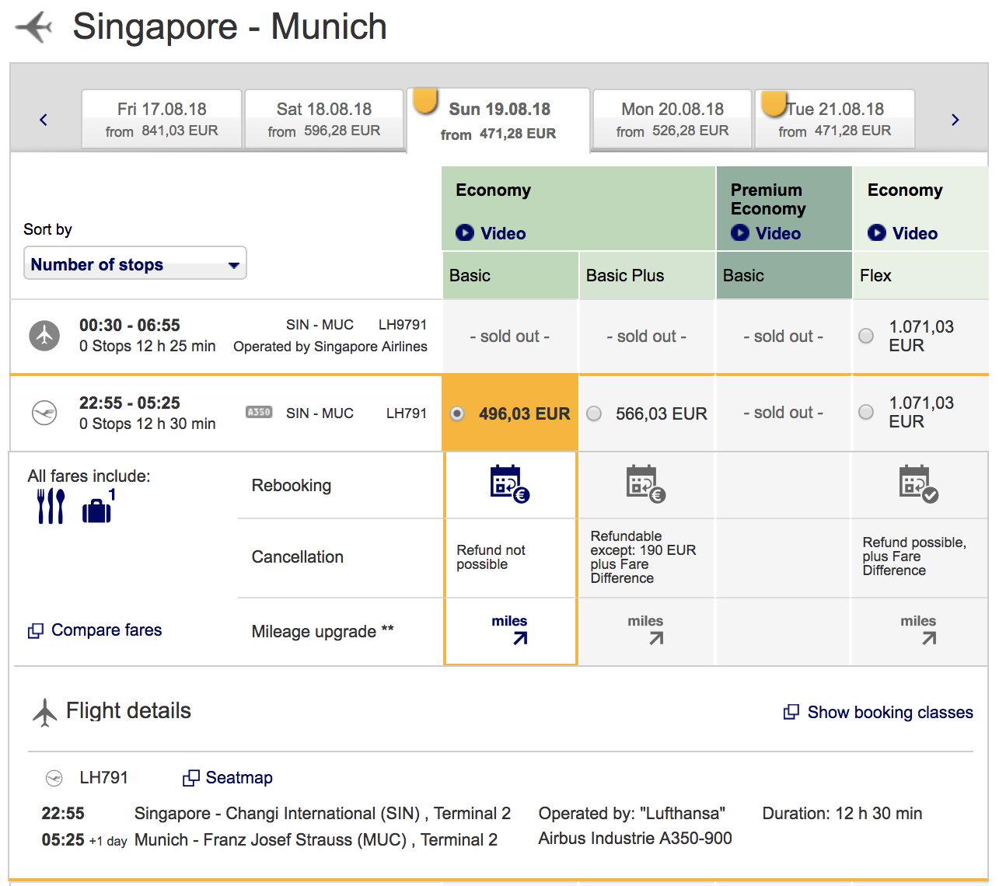This screenshot has height=886, width=1006.
Task: Select Flex fare for LH791 flight
Action: [866, 412]
